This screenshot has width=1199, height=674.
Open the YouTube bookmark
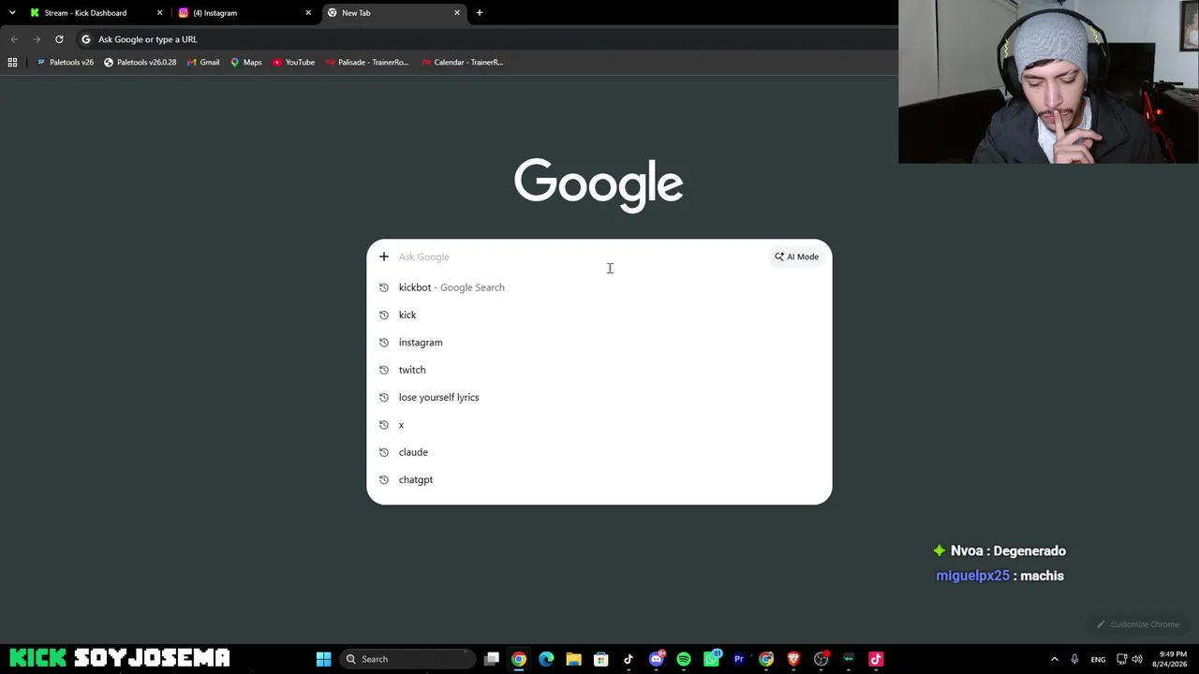point(294,63)
